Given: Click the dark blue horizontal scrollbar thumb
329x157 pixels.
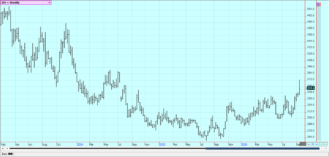Looking at the screenshot, I should [262, 148].
